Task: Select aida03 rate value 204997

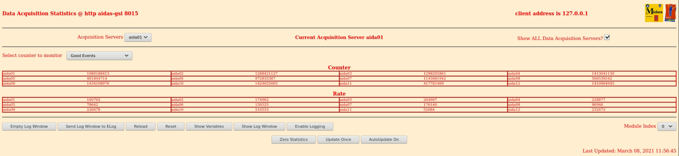Action: pos(430,100)
